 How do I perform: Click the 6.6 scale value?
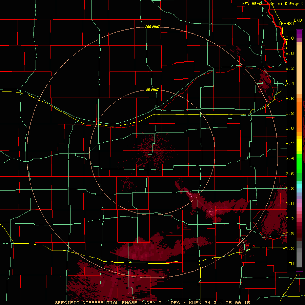tap(290, 99)
